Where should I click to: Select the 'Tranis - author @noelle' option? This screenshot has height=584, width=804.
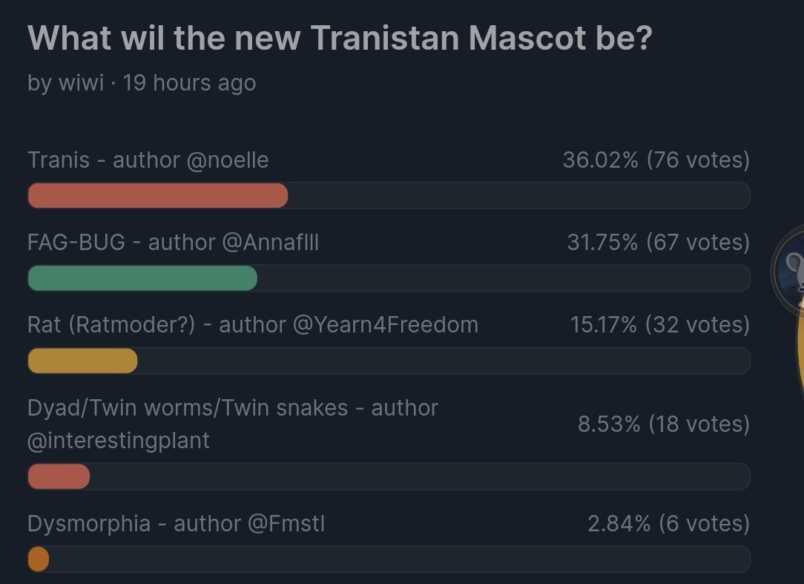click(x=148, y=160)
